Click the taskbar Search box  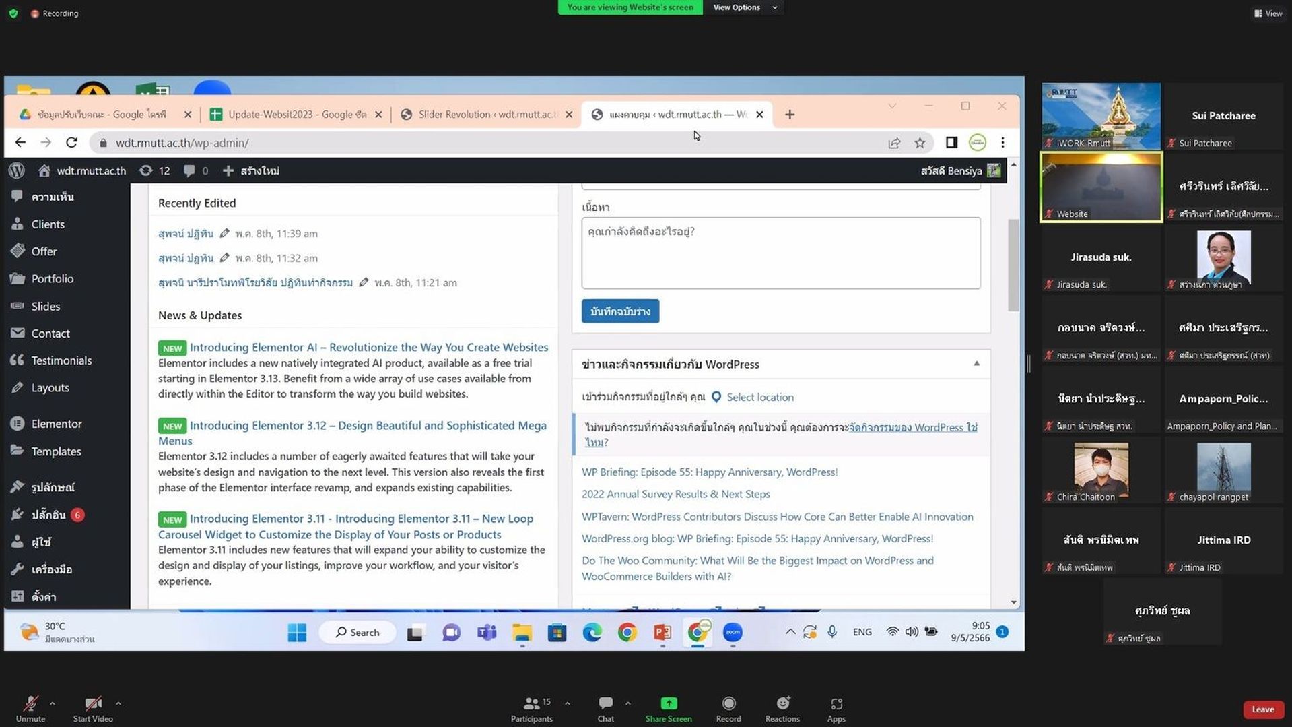[357, 632]
